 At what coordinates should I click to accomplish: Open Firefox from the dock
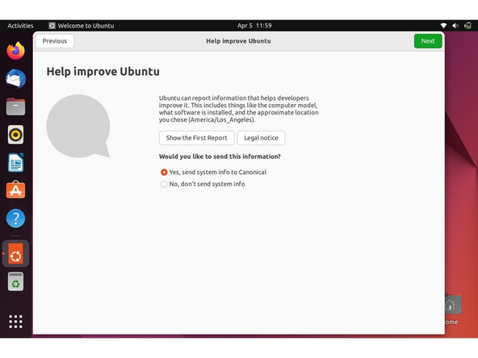[x=16, y=51]
